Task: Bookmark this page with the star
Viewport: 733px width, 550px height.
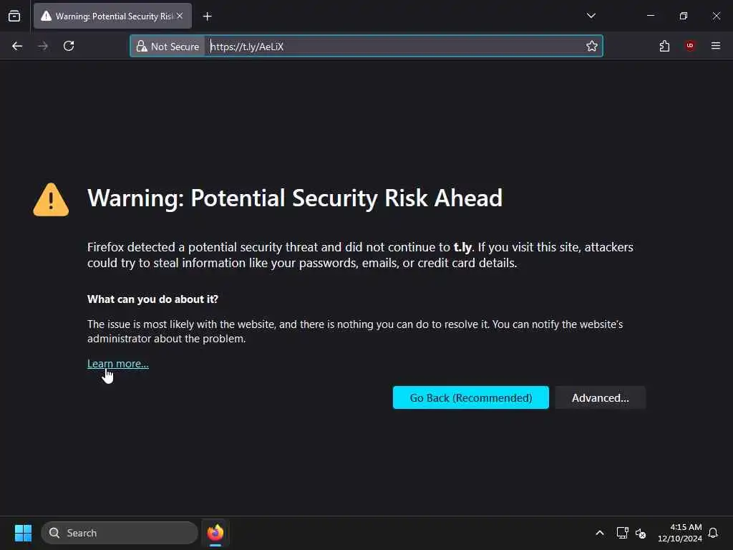Action: coord(592,46)
